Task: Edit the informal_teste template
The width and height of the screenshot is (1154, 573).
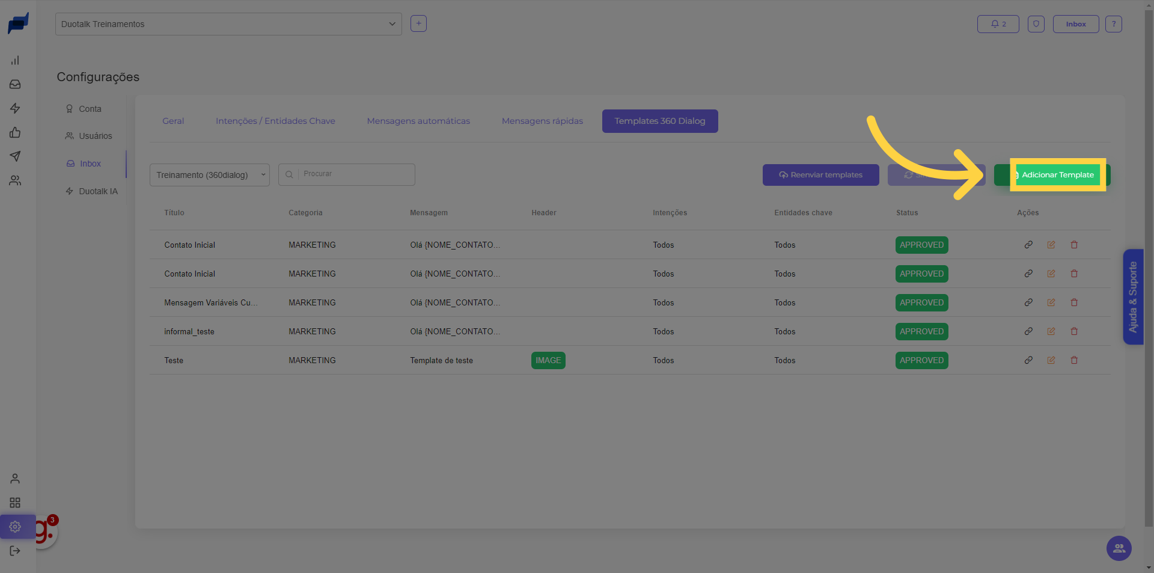Action: [1051, 331]
